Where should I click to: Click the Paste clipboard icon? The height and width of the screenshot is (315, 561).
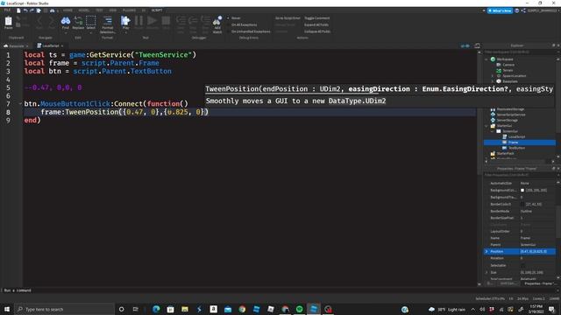tap(8, 22)
